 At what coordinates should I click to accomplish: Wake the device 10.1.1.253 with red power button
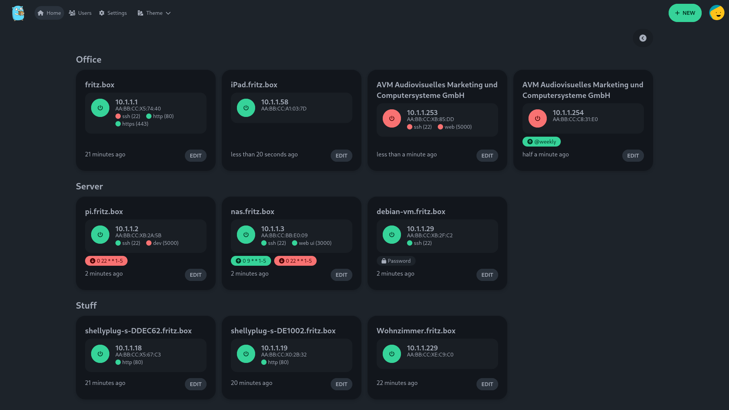[x=391, y=118]
